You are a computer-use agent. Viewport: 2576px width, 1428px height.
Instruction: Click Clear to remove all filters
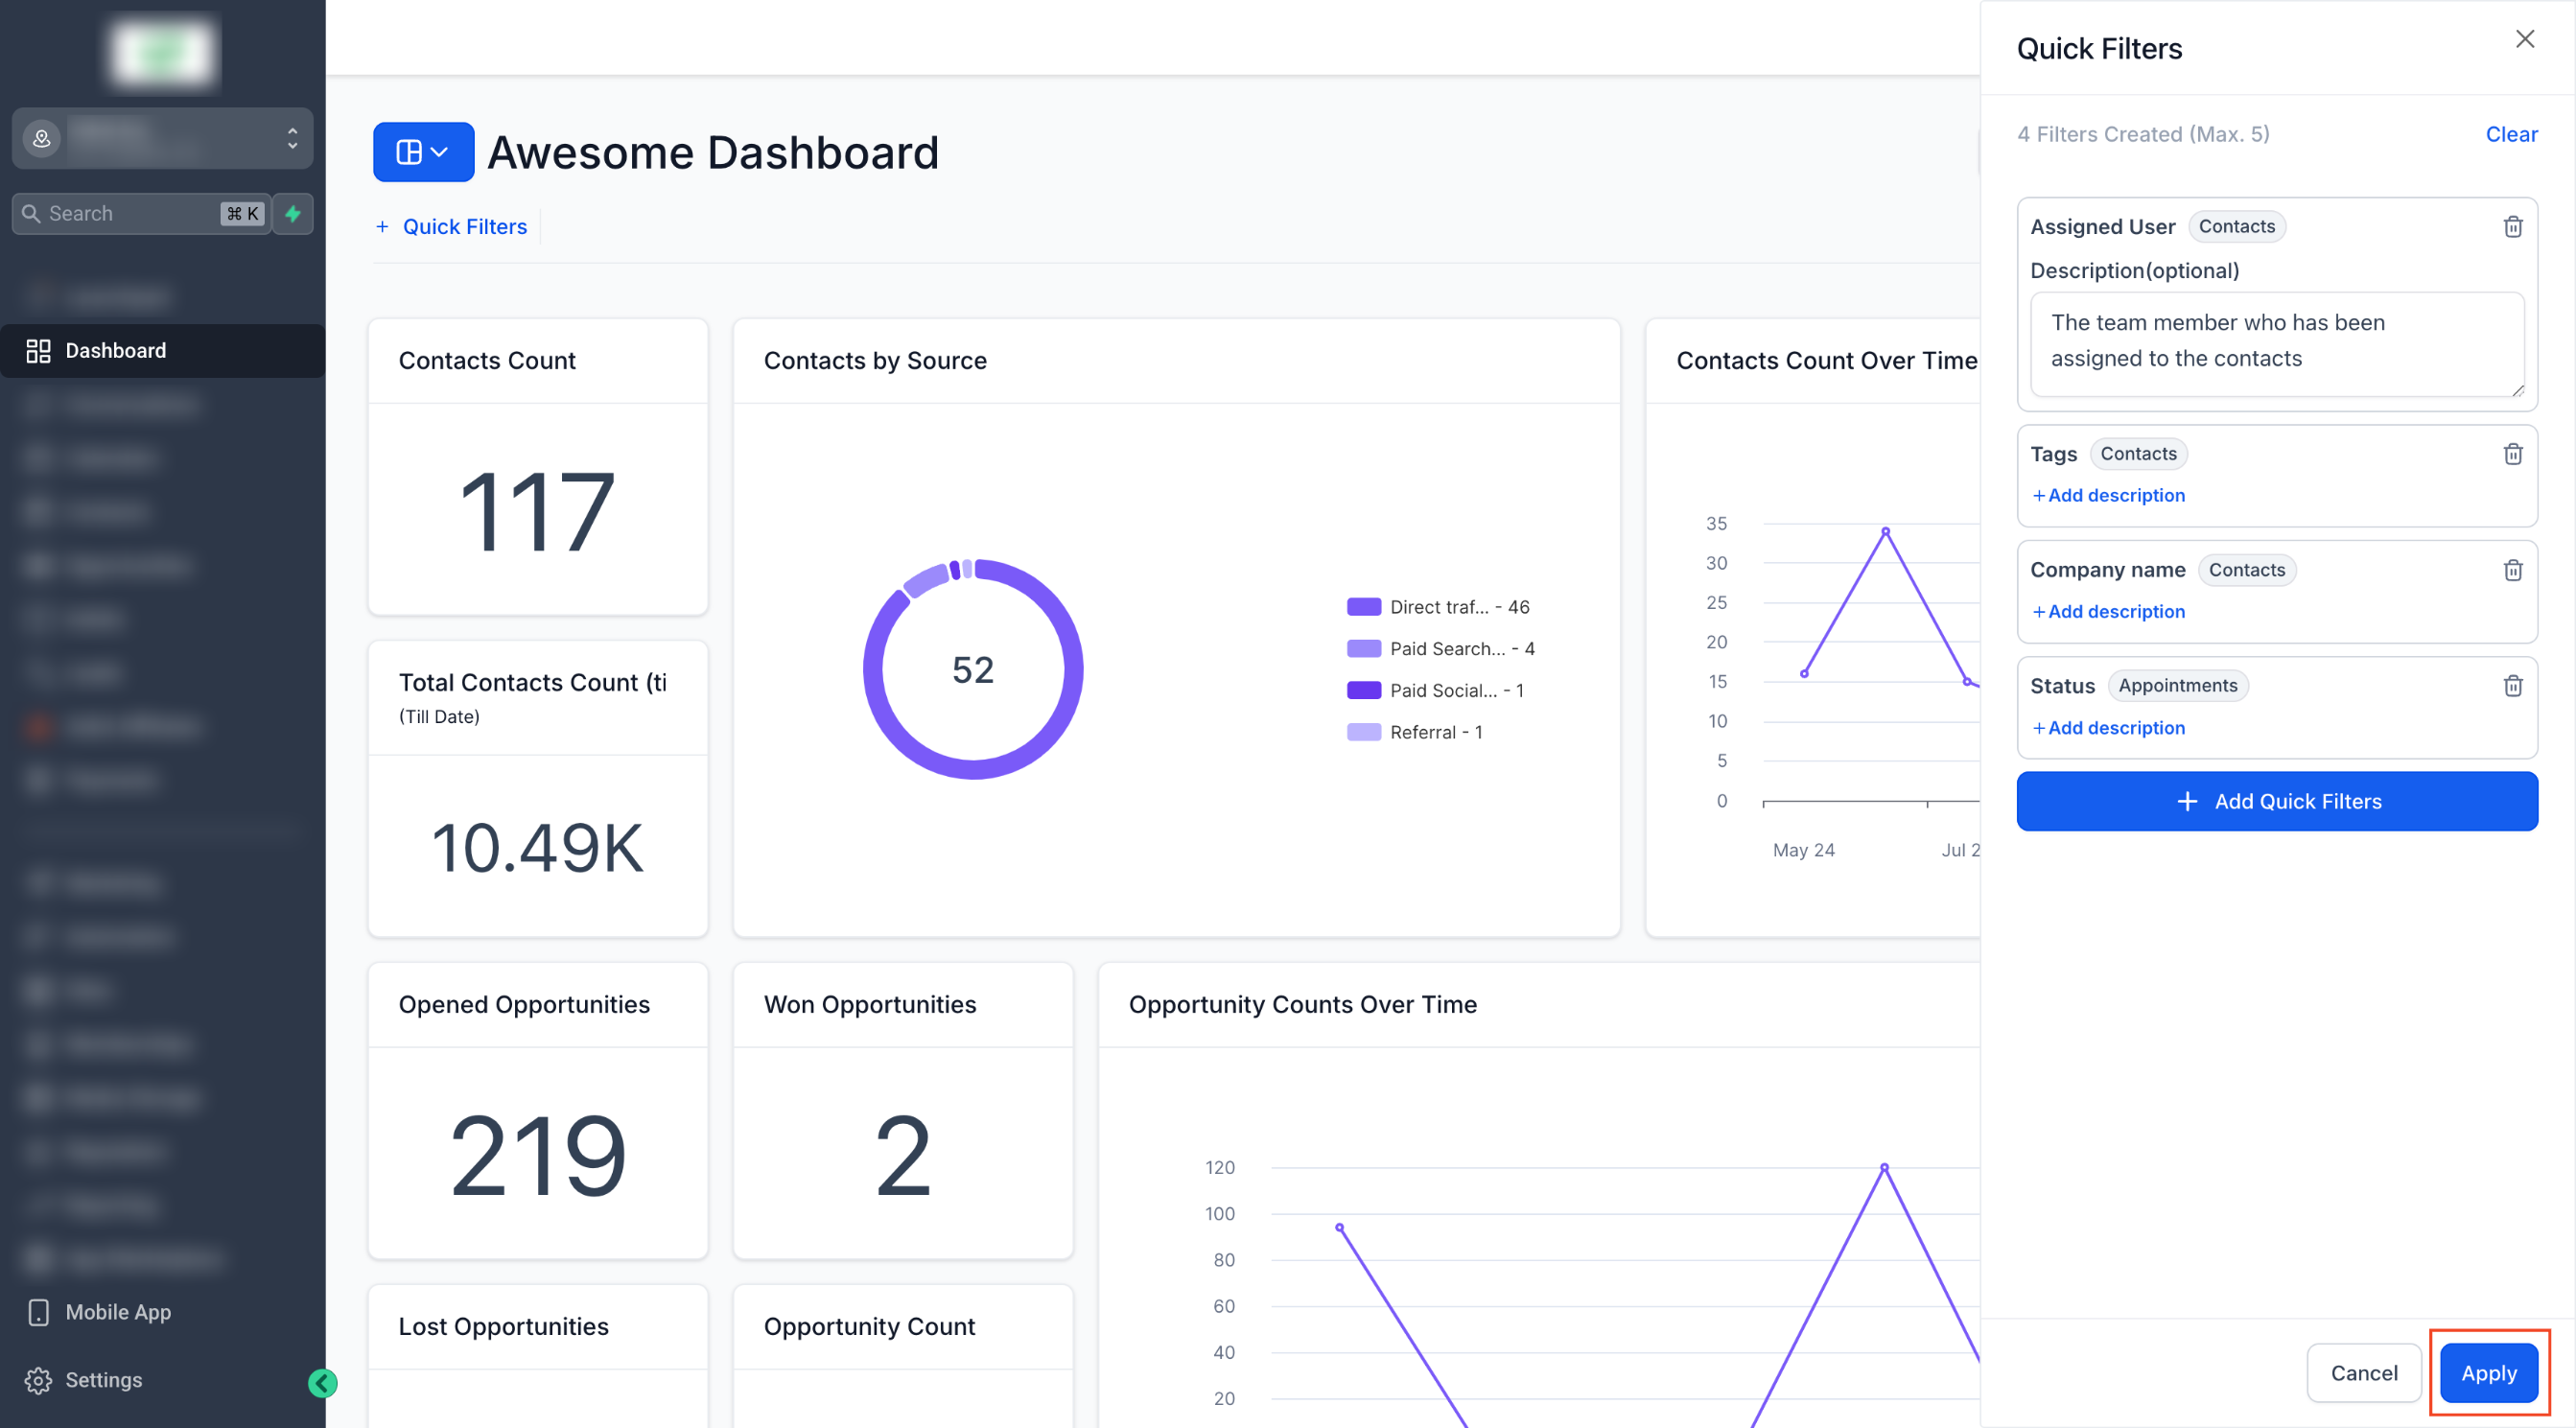(2510, 134)
